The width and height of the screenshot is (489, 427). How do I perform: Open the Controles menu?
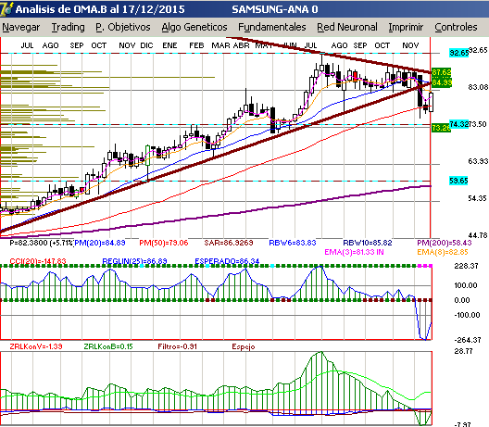[x=456, y=28]
